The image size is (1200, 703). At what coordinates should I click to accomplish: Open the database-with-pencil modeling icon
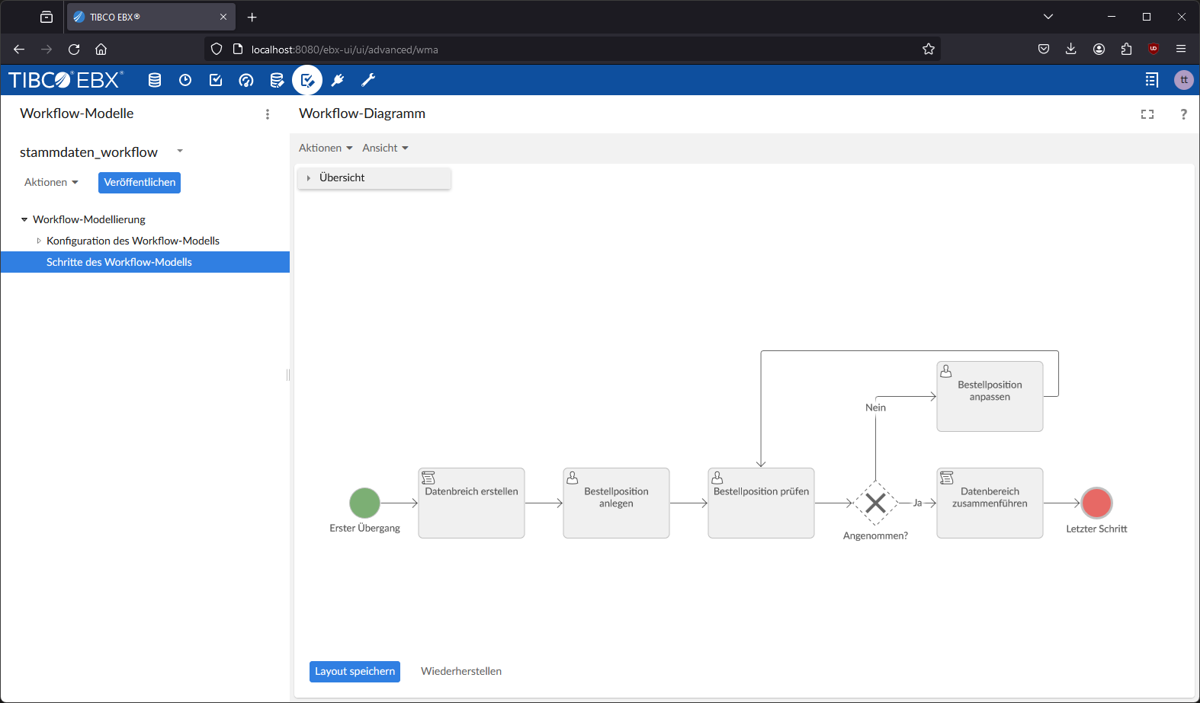pyautogui.click(x=277, y=80)
